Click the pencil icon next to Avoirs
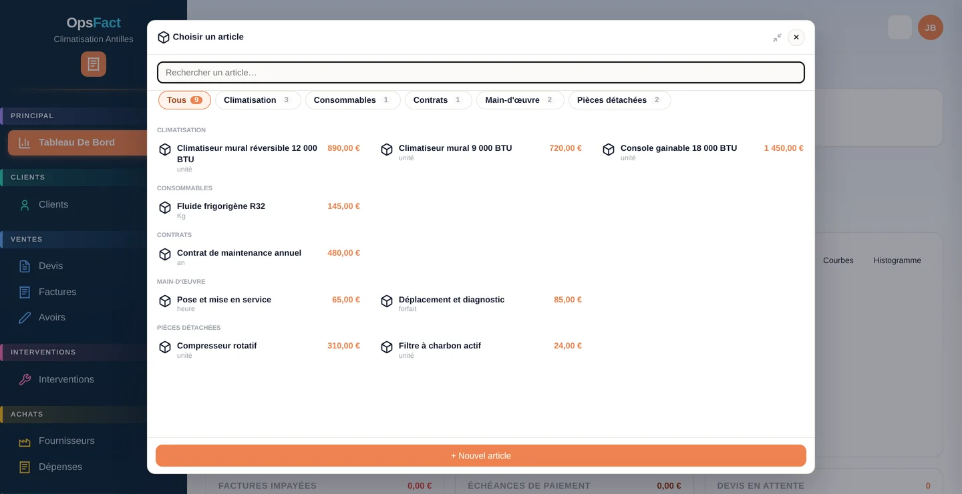This screenshot has height=494, width=962. [x=25, y=318]
